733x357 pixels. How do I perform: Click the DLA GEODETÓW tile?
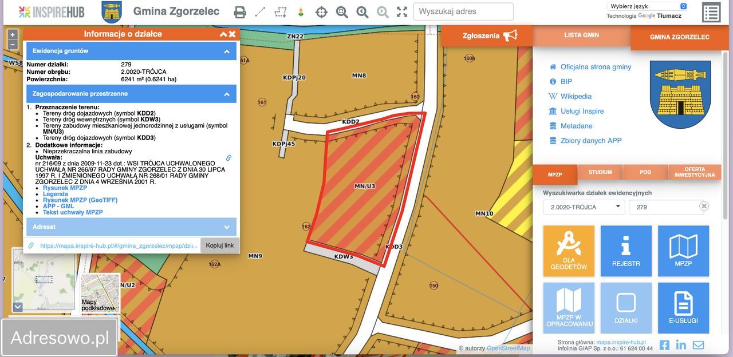pos(569,251)
